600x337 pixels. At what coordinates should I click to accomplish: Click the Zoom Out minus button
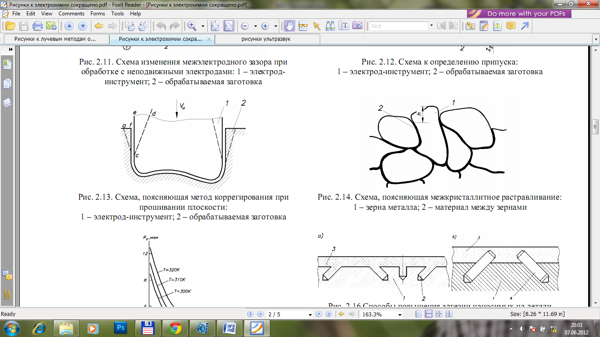[x=245, y=26]
